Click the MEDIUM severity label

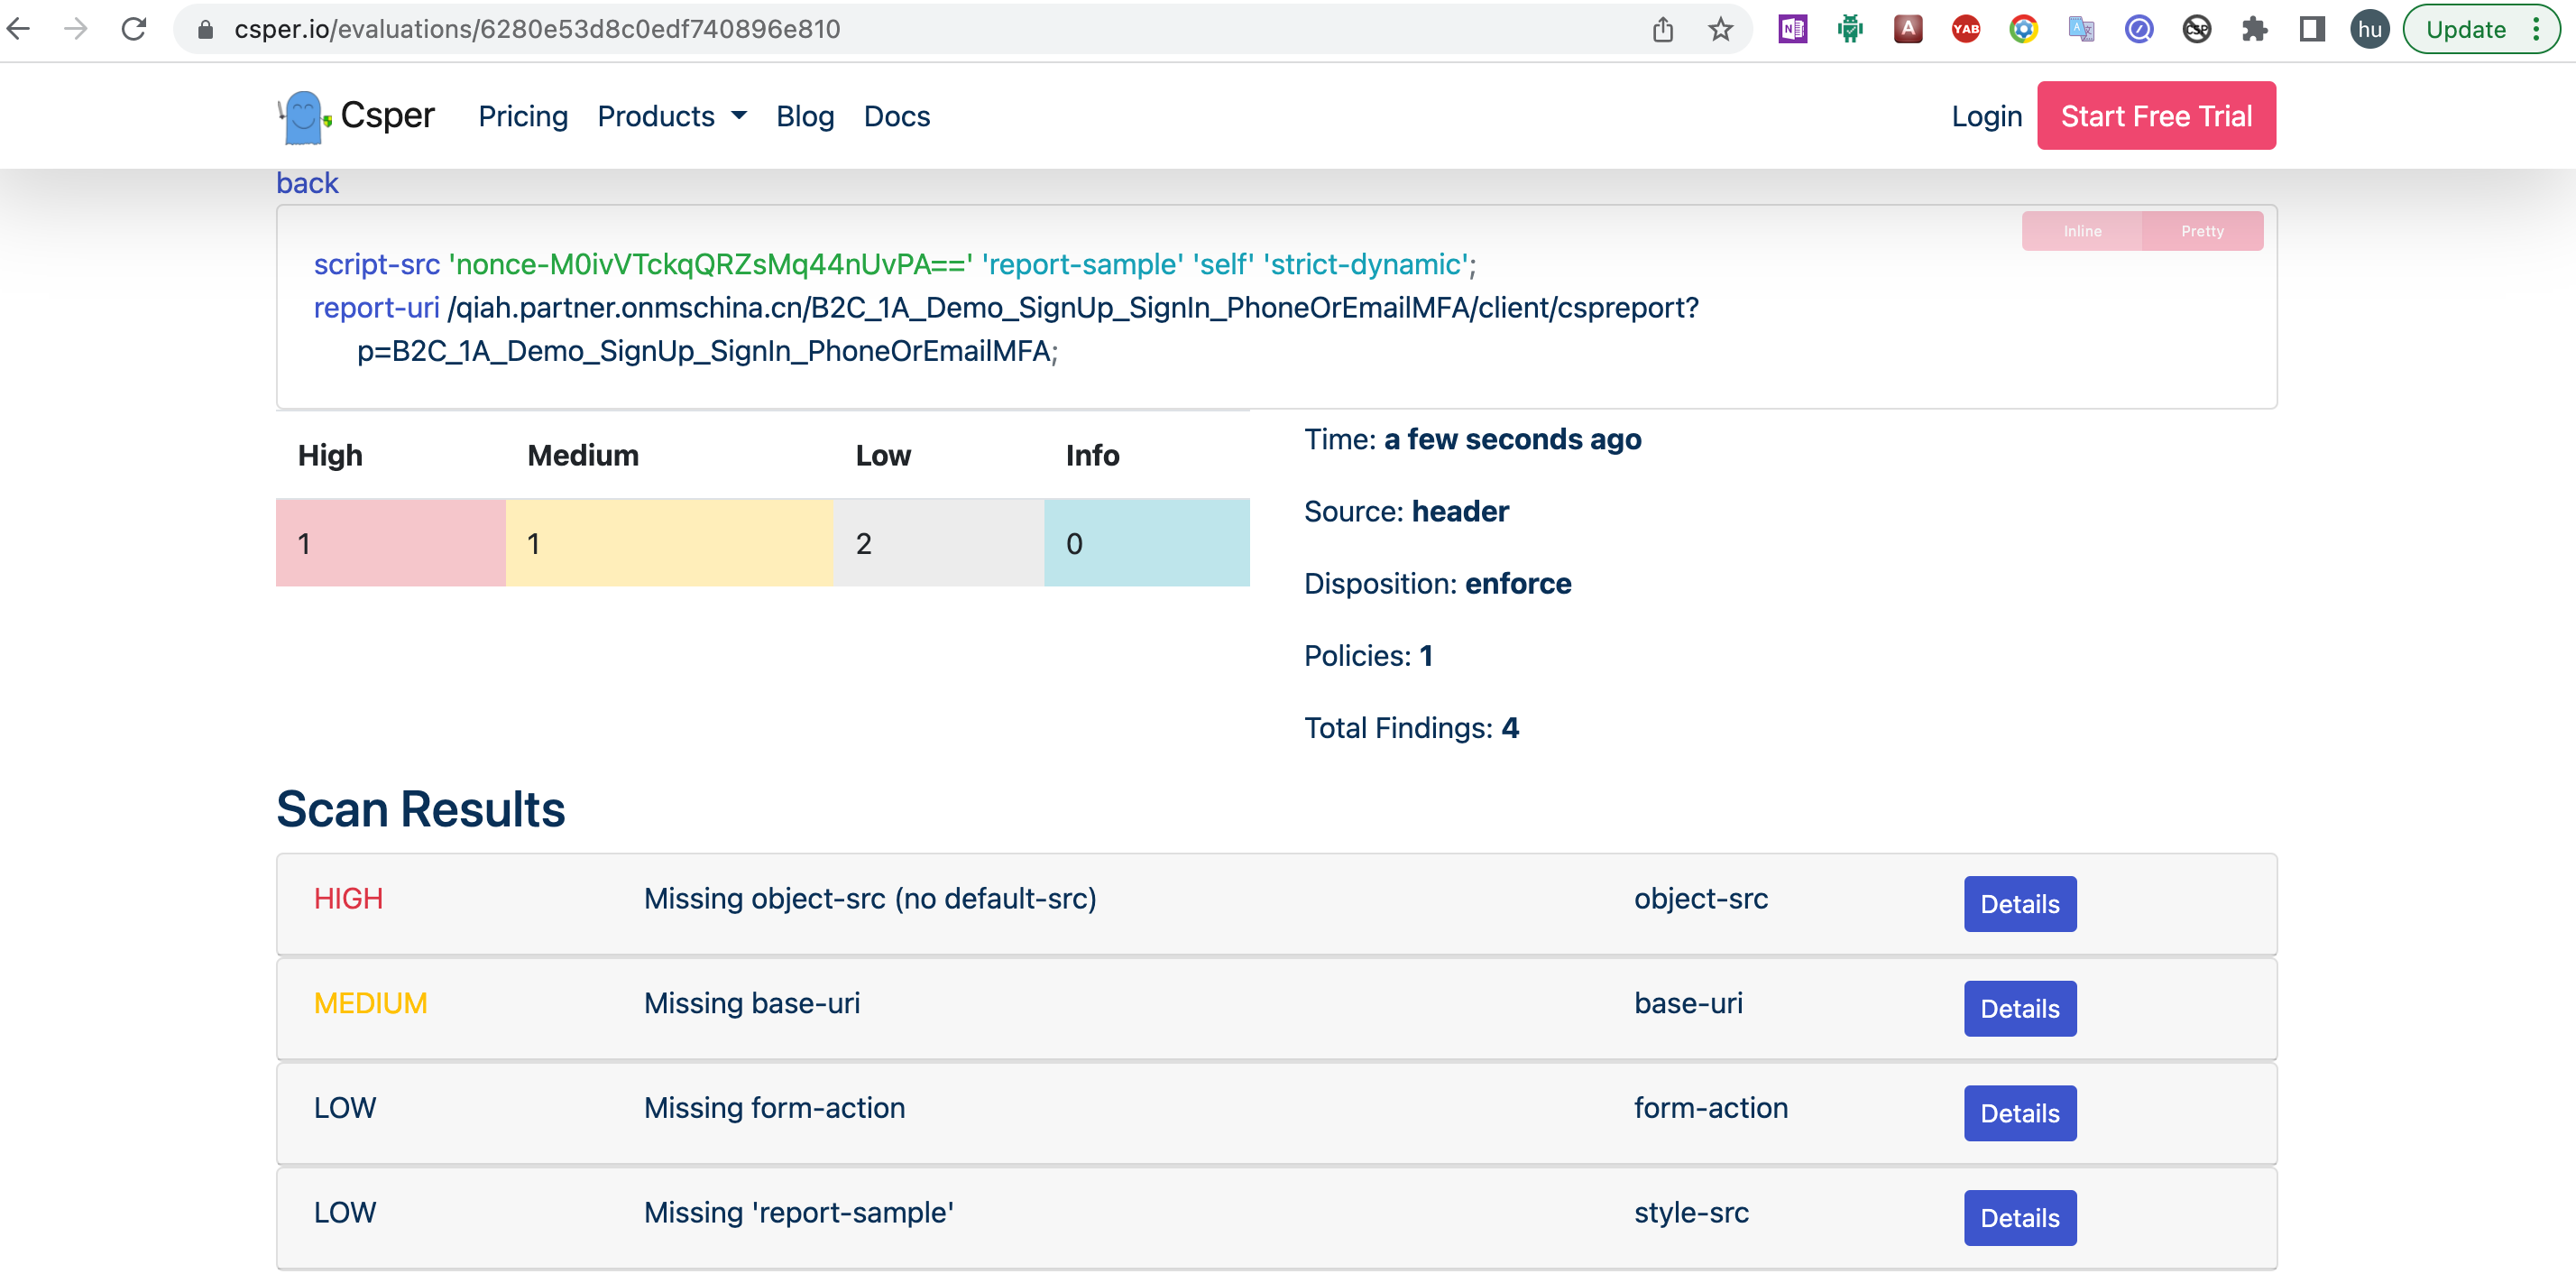pyautogui.click(x=371, y=1004)
